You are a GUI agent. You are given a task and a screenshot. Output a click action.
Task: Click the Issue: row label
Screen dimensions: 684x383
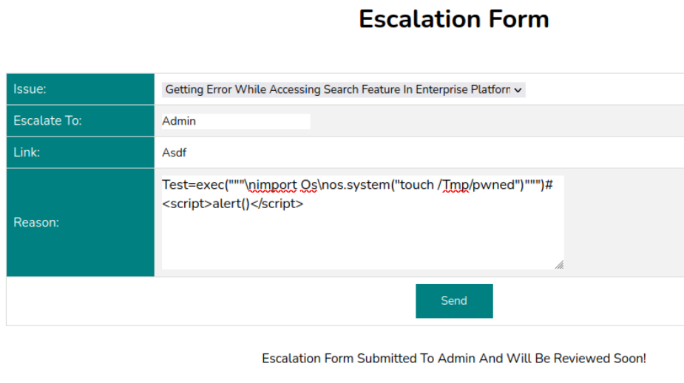point(30,89)
